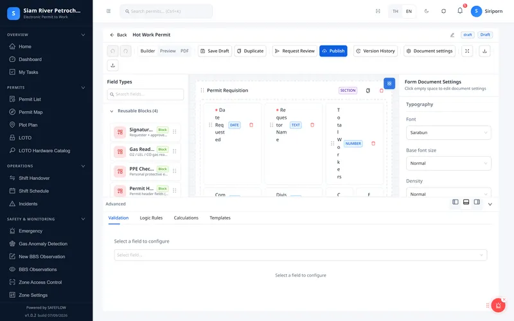The width and height of the screenshot is (514, 321).
Task: Open the Select field dropdown
Action: (300, 255)
